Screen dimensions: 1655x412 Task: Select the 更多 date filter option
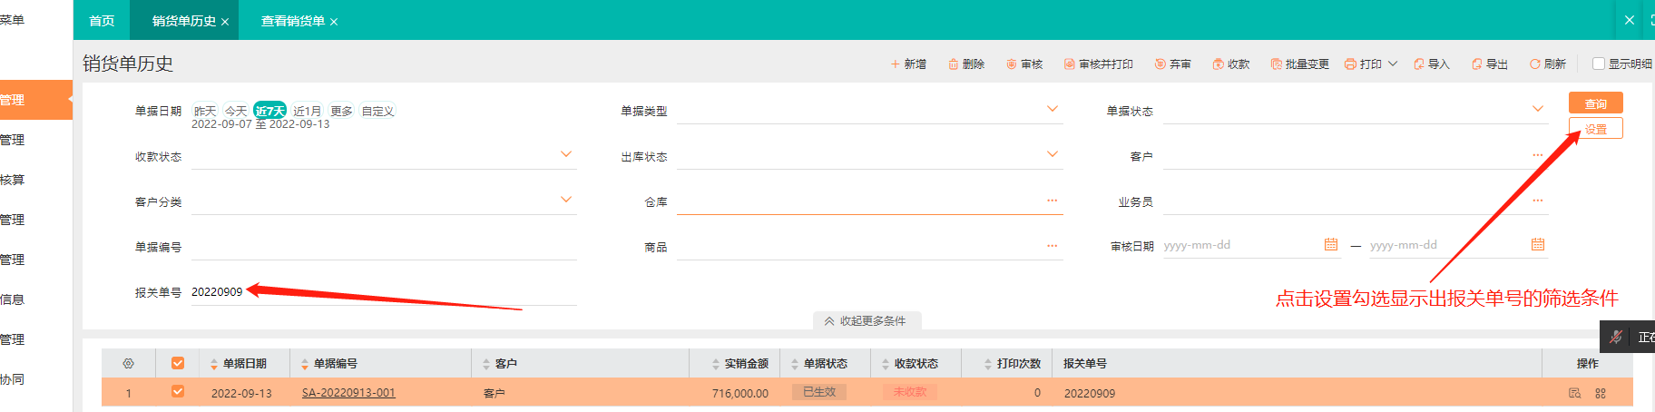(x=341, y=111)
